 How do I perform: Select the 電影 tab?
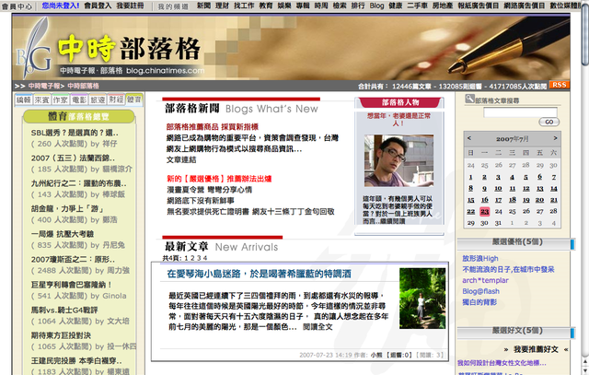pos(79,100)
